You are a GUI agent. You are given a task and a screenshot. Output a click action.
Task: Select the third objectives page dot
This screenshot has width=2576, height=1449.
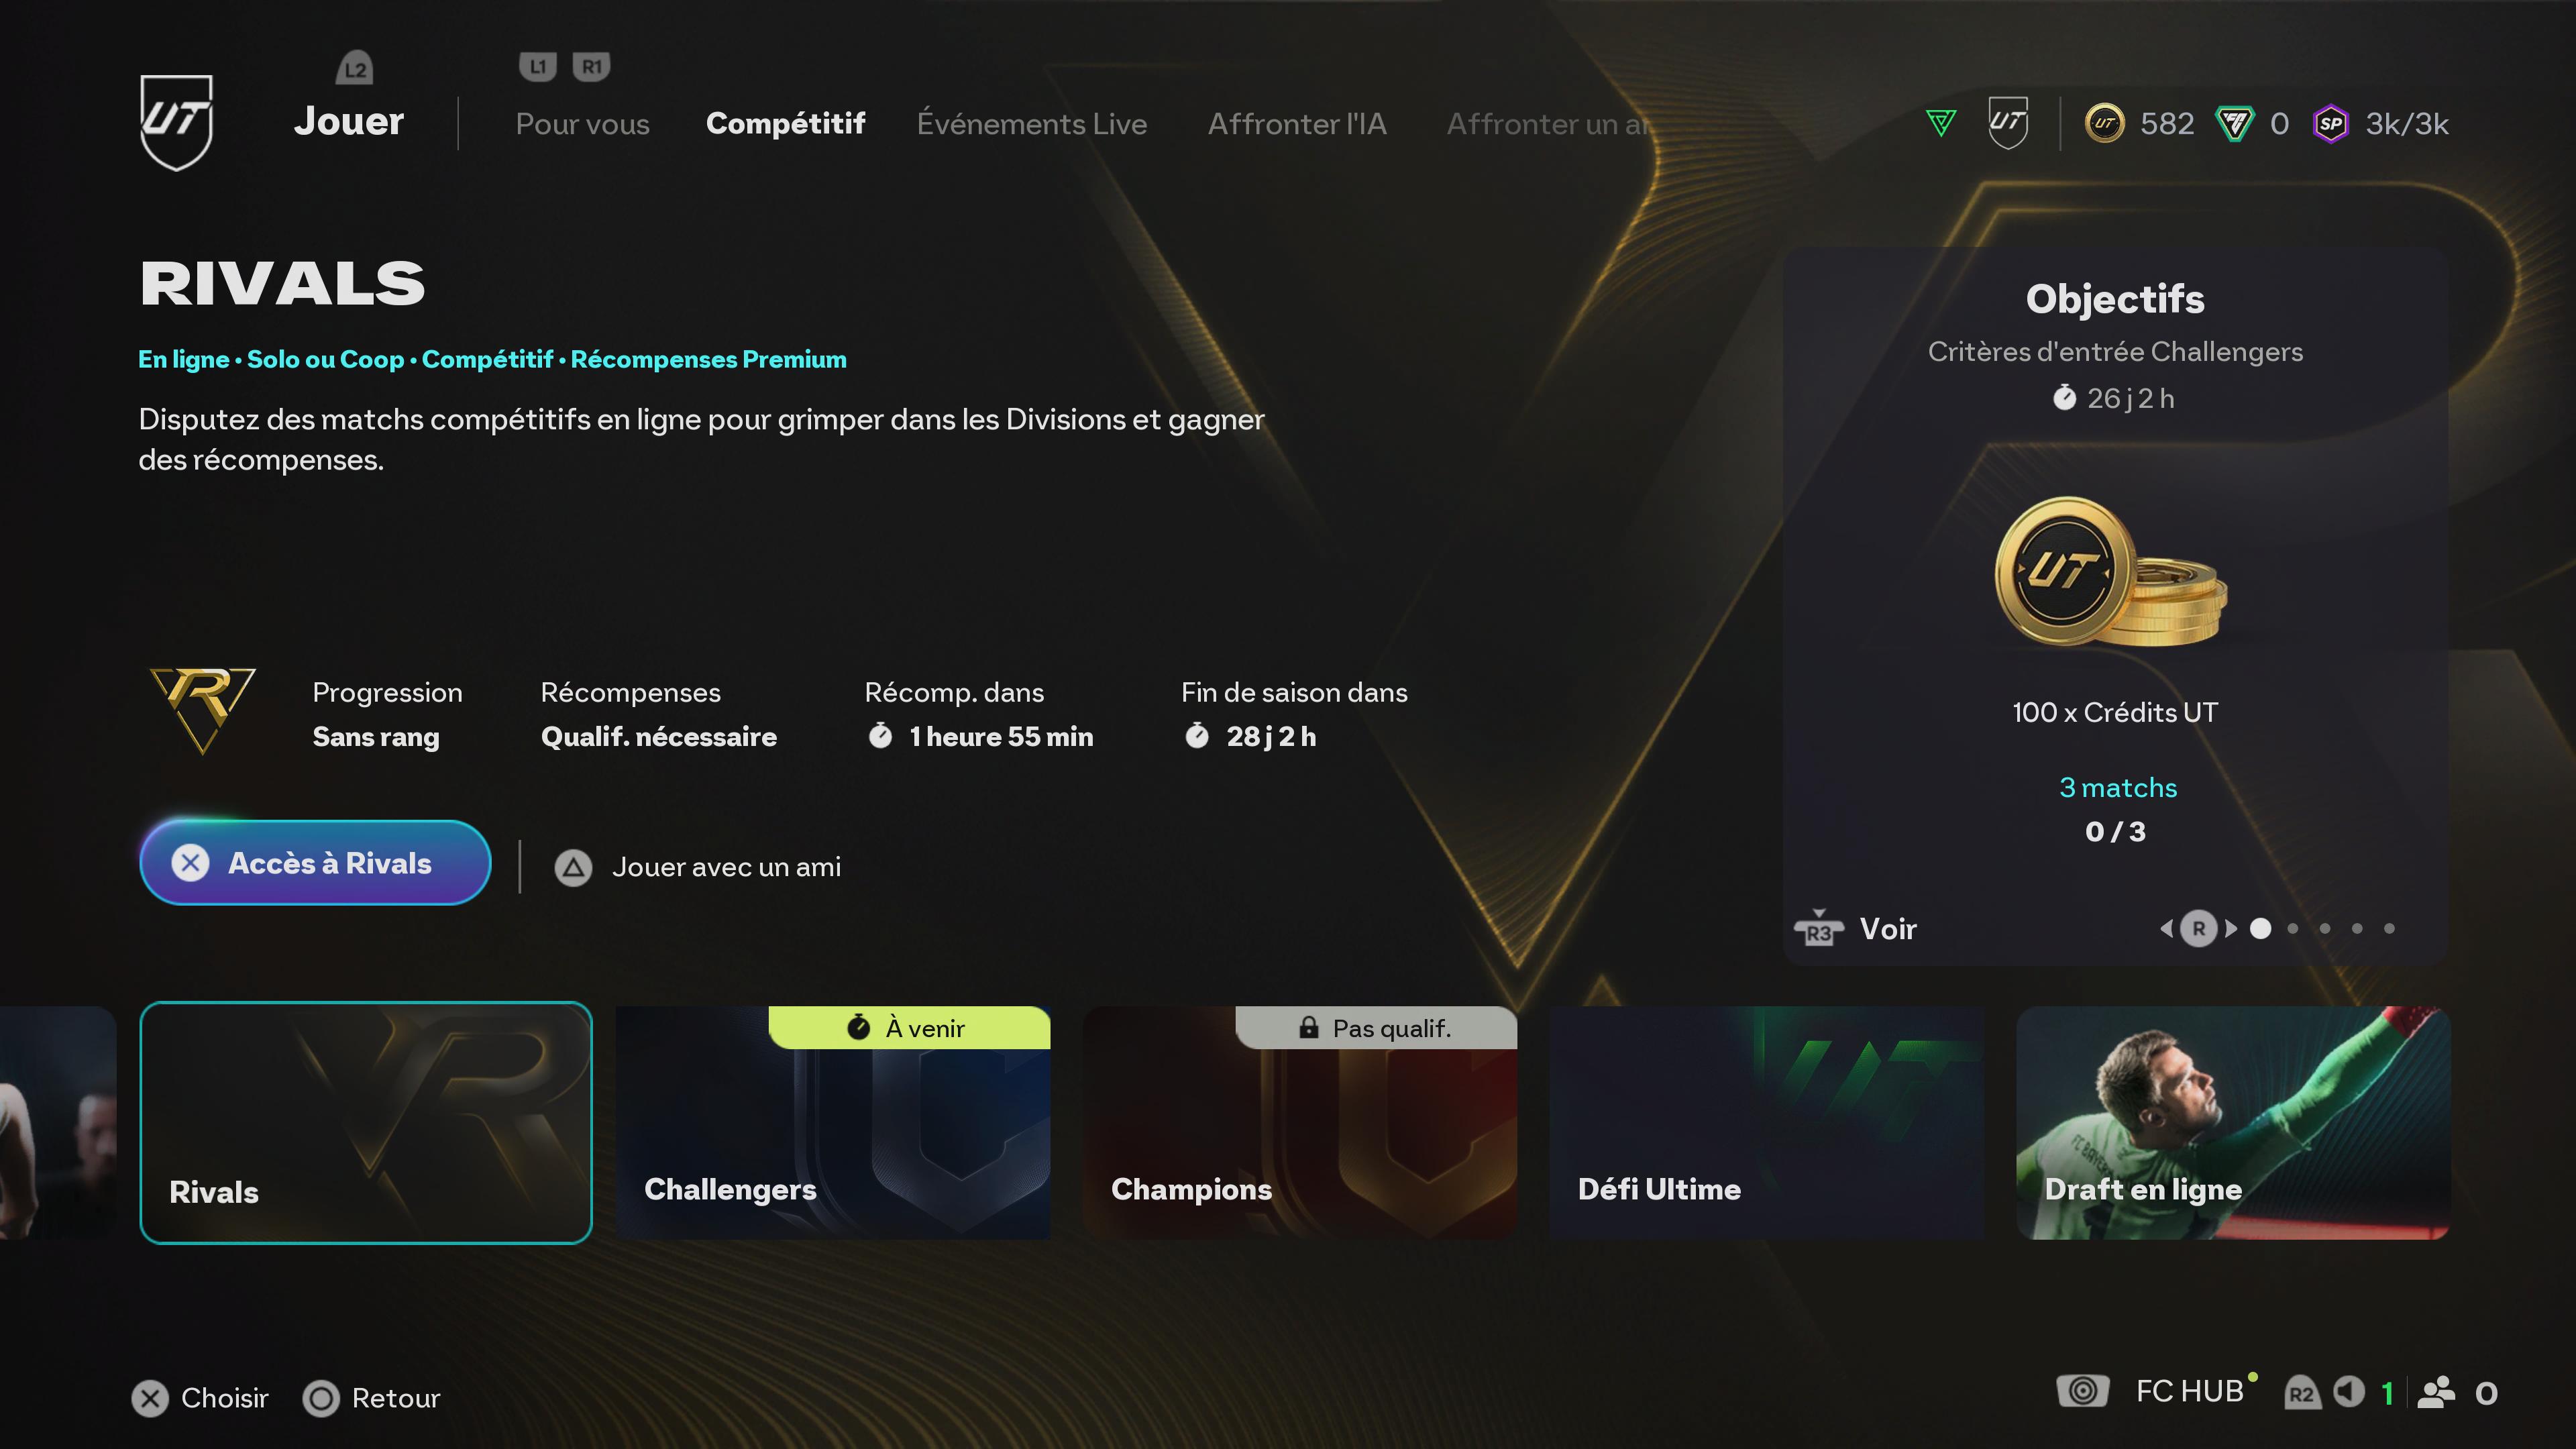[2325, 929]
